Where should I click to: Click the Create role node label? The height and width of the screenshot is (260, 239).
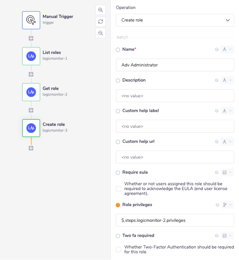click(x=54, y=125)
